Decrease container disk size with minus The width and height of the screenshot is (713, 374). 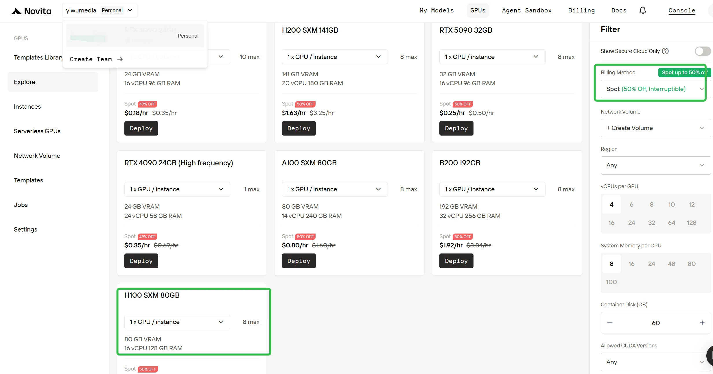tap(610, 323)
